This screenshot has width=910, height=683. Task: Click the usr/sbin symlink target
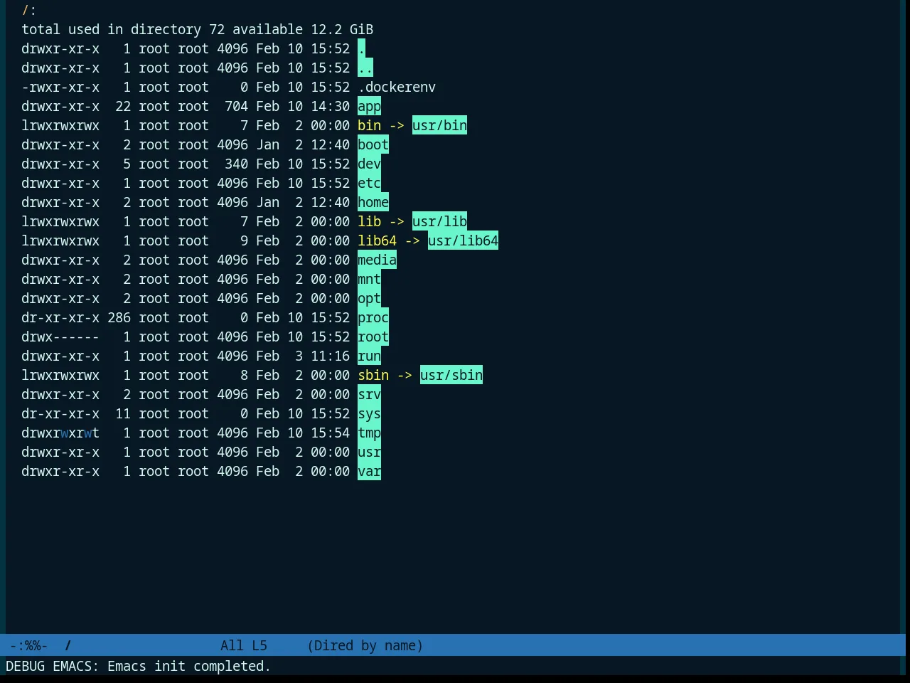451,376
